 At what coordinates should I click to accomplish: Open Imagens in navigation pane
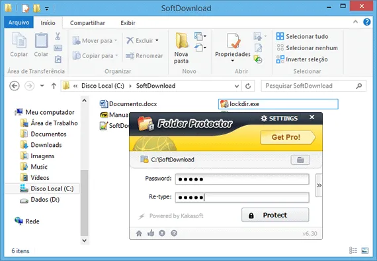38,156
